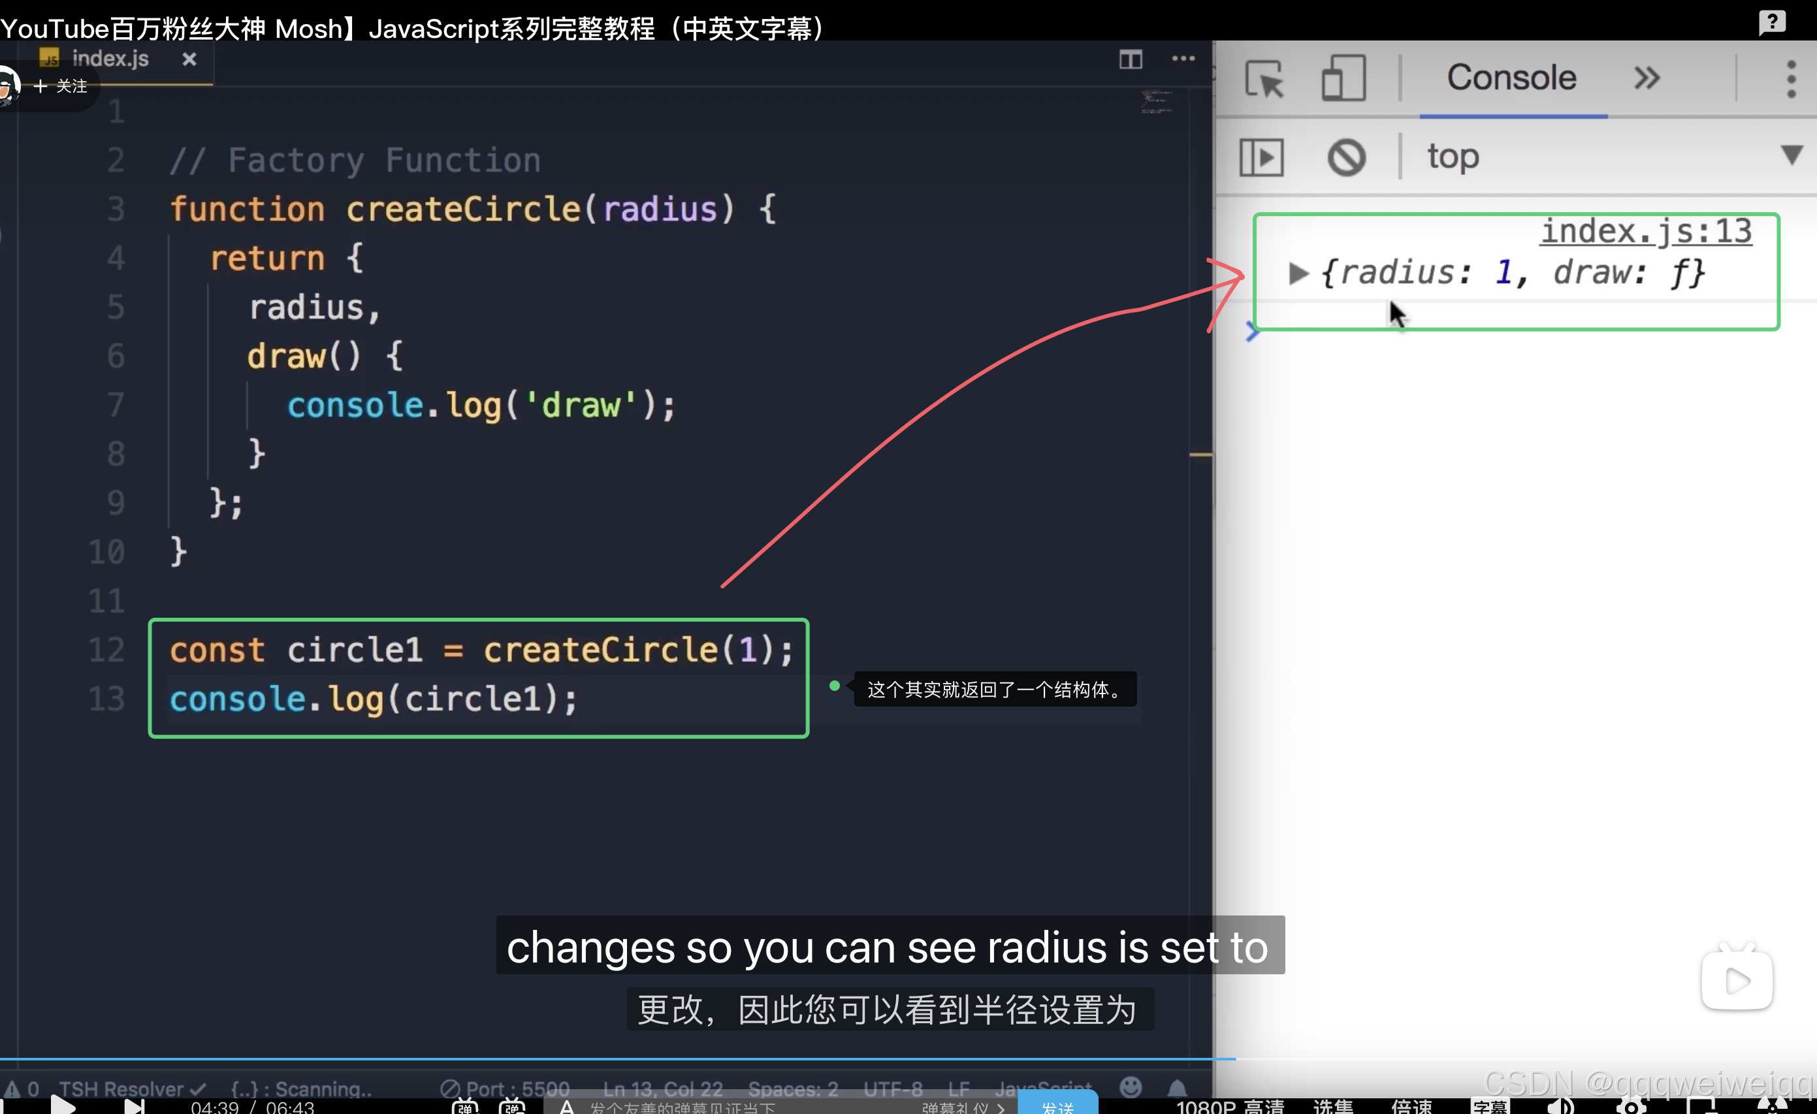This screenshot has height=1114, width=1817.
Task: Follow the index.js:13 source link
Action: tap(1646, 232)
